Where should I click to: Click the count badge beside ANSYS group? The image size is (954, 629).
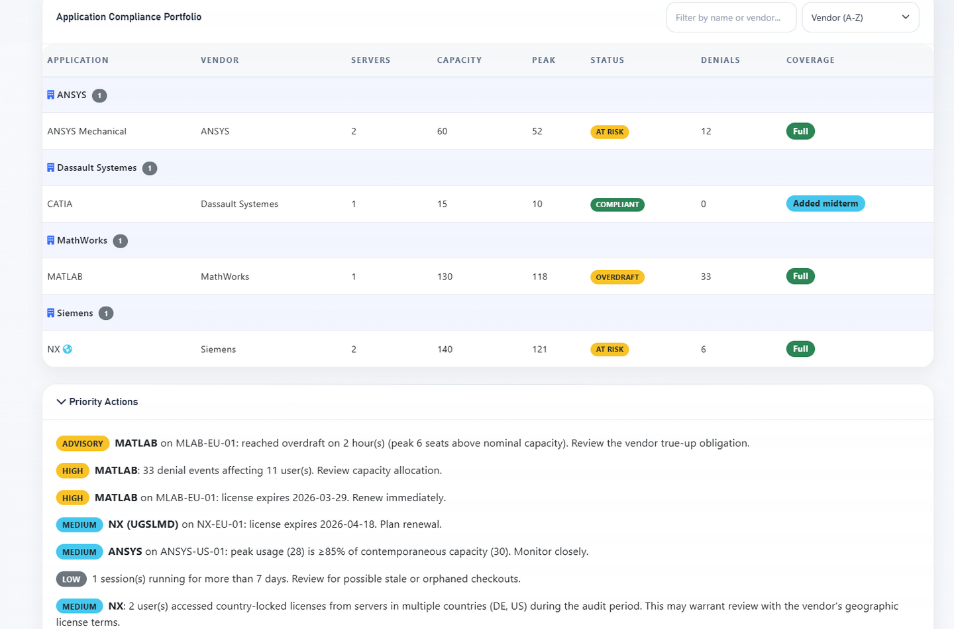click(99, 95)
